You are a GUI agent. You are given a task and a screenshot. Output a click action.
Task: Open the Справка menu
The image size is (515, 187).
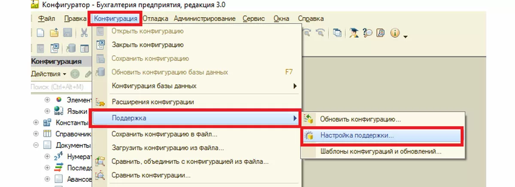311,18
